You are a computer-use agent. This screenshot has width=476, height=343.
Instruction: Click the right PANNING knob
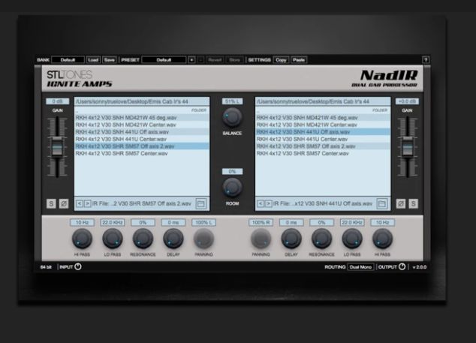tap(261, 239)
